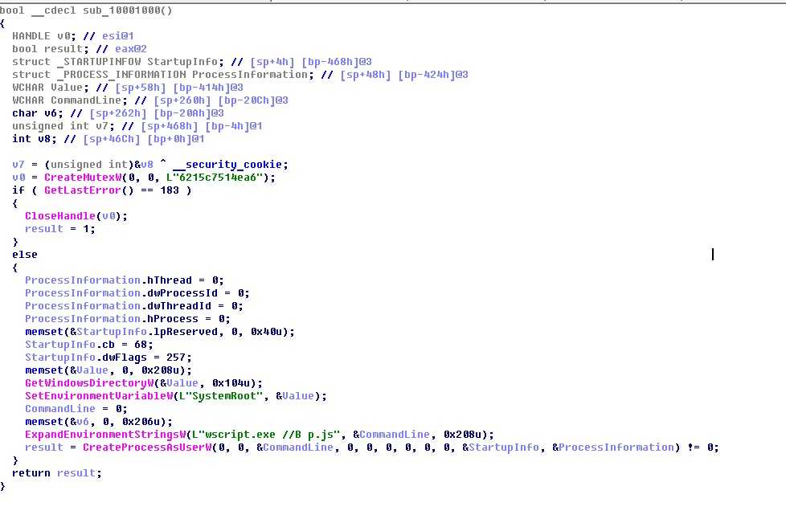This screenshot has height=519, width=786.
Task: Click the else keyword
Action: point(25,255)
